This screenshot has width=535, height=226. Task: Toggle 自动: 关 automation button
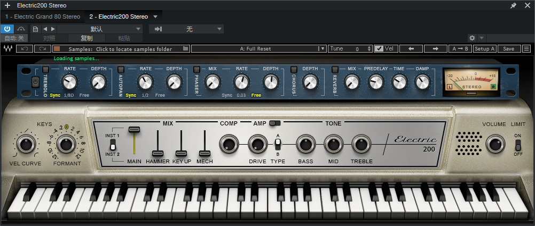(14, 38)
